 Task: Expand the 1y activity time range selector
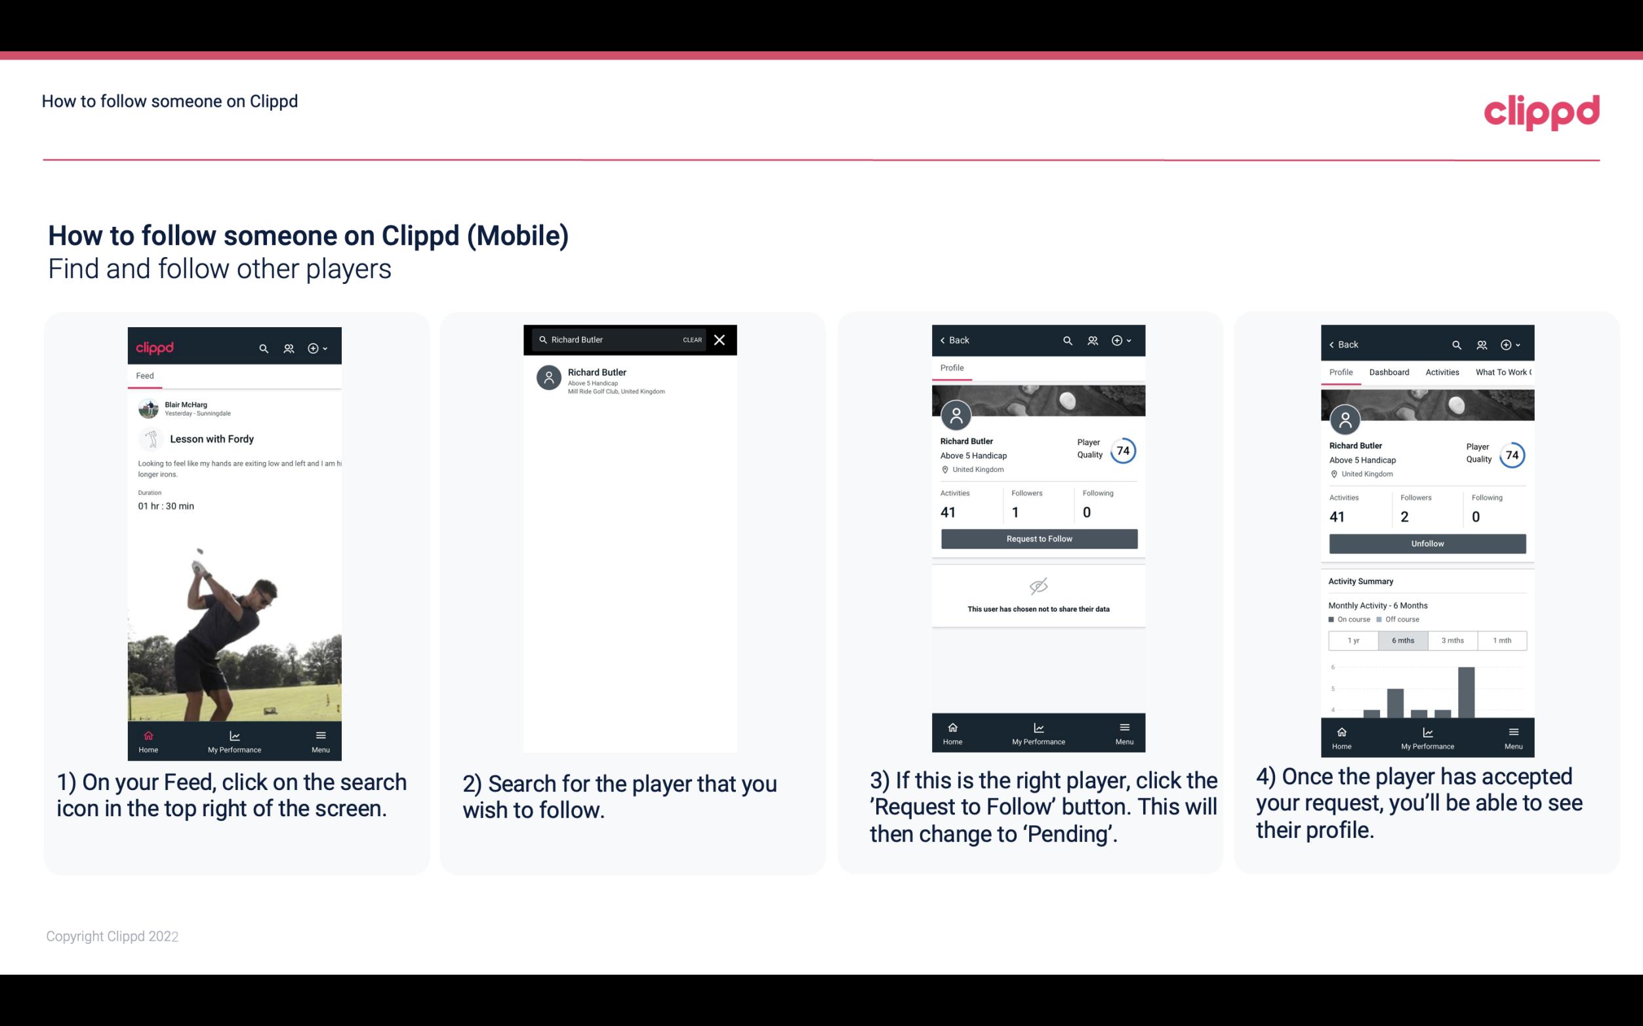click(x=1353, y=641)
